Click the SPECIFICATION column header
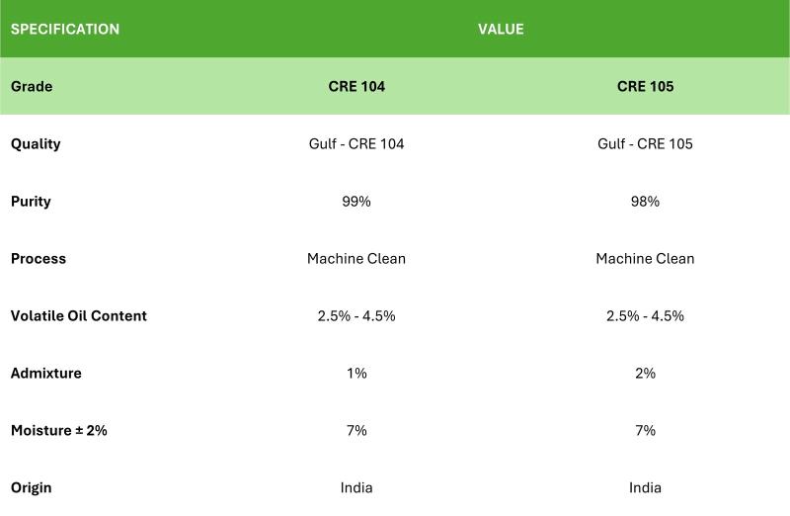This screenshot has width=790, height=516. [65, 30]
